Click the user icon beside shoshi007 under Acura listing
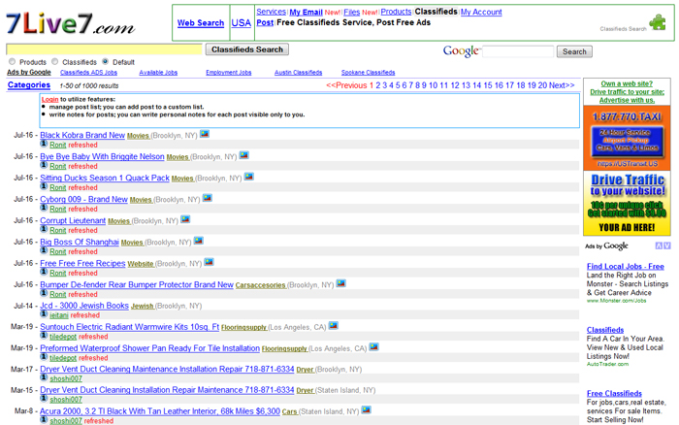 point(44,420)
